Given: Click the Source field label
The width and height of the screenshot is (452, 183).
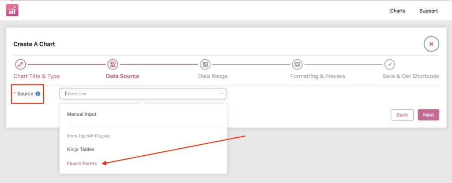Looking at the screenshot, I should [25, 94].
